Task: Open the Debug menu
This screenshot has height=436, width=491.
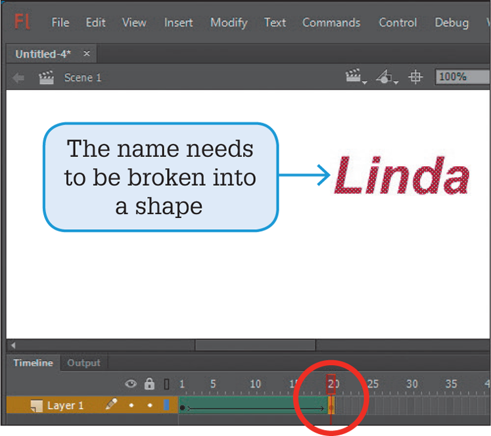Action: coord(452,23)
